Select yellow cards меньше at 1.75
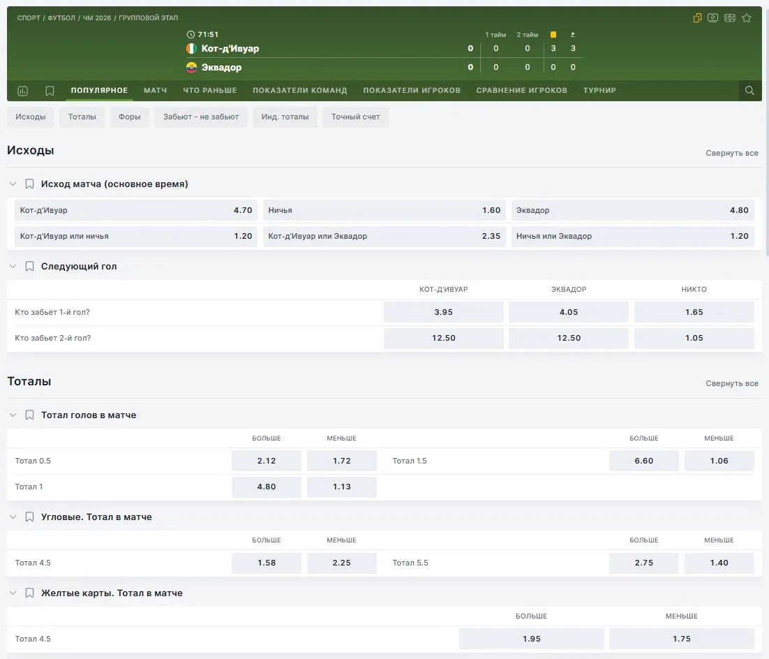This screenshot has height=659, width=769. (682, 639)
